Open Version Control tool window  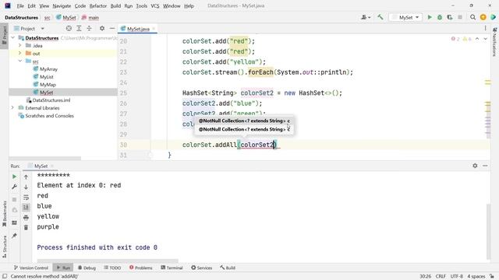pos(31,268)
